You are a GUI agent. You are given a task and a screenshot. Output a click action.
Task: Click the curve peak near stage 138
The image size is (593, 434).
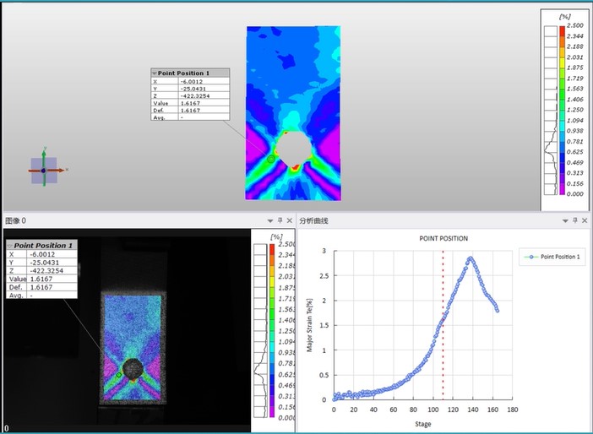pos(471,258)
